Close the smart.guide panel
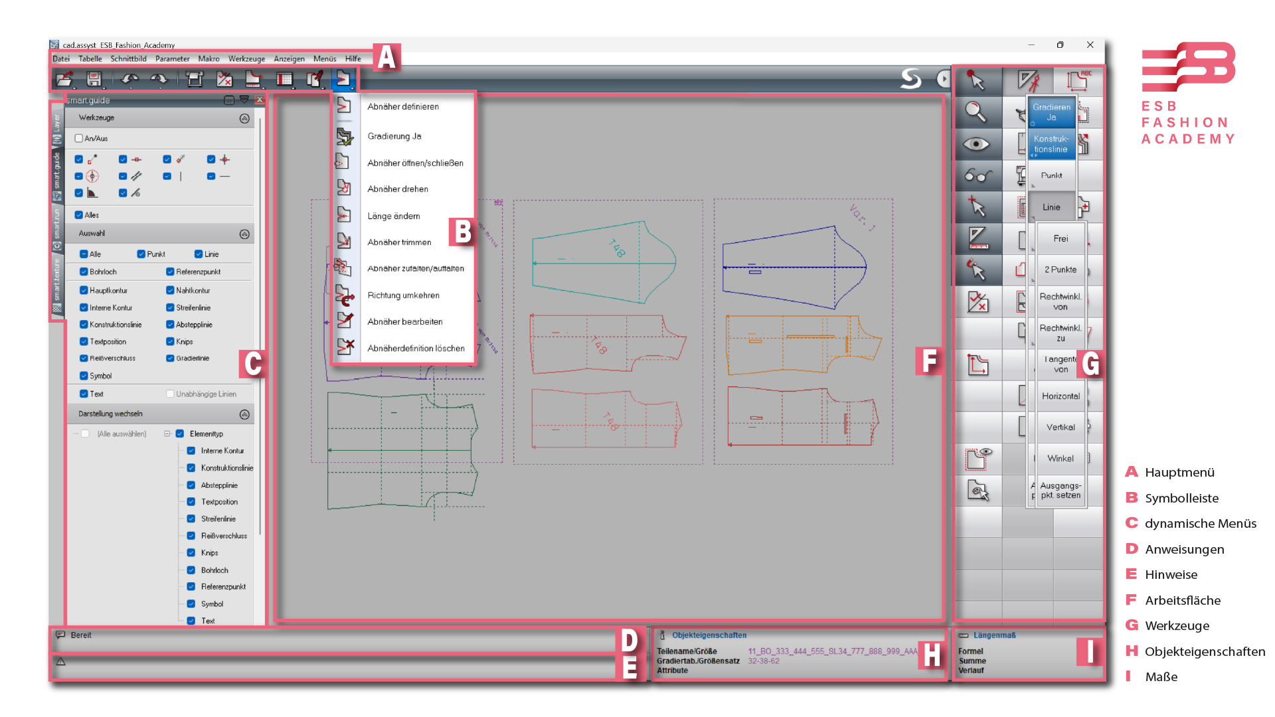 click(260, 100)
